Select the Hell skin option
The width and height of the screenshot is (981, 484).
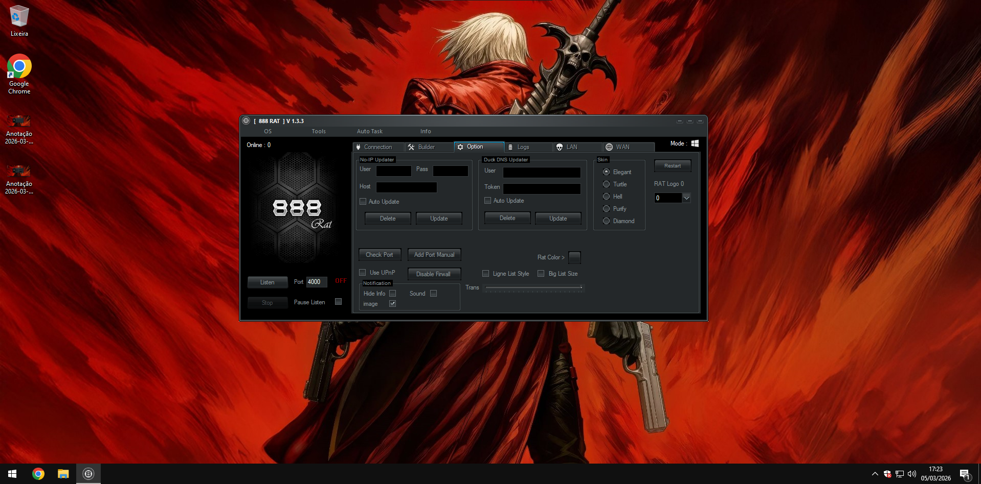(607, 197)
